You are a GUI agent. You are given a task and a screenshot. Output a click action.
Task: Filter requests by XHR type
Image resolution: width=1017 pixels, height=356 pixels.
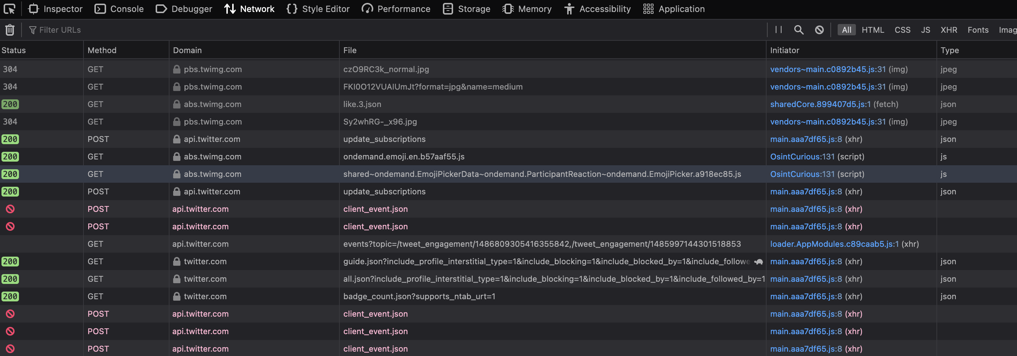point(948,30)
